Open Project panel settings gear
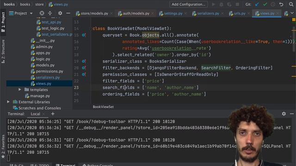 coord(60,13)
